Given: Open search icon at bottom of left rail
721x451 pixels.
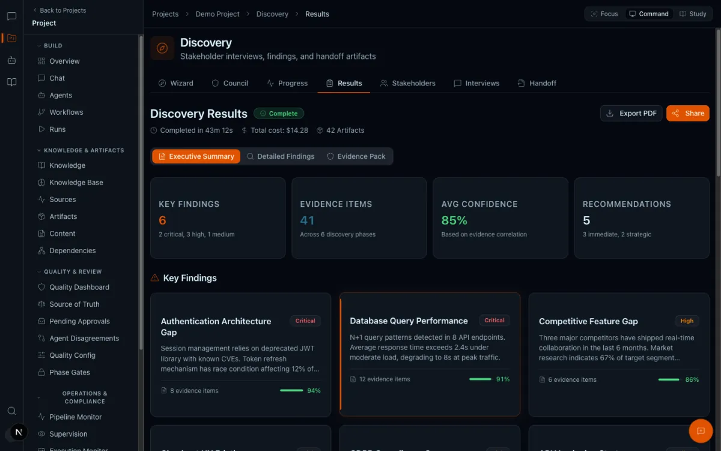Looking at the screenshot, I should point(11,411).
